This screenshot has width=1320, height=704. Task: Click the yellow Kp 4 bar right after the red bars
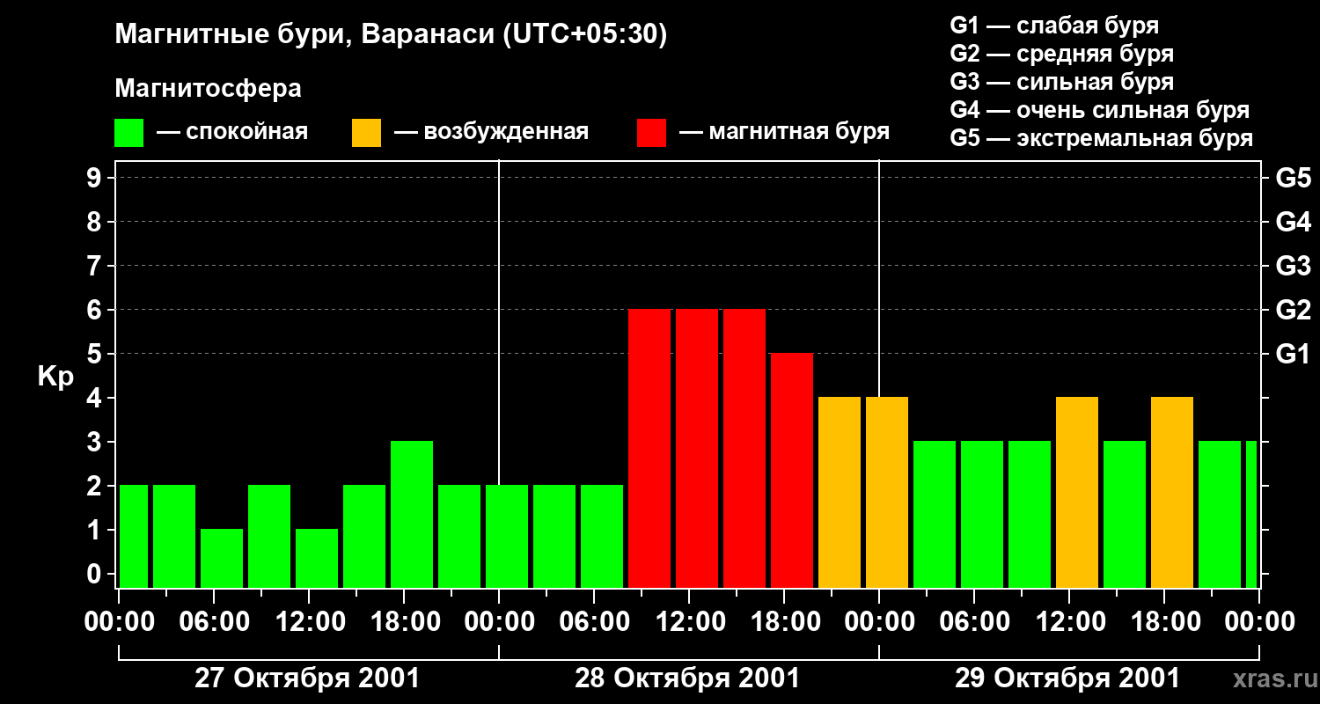[840, 492]
